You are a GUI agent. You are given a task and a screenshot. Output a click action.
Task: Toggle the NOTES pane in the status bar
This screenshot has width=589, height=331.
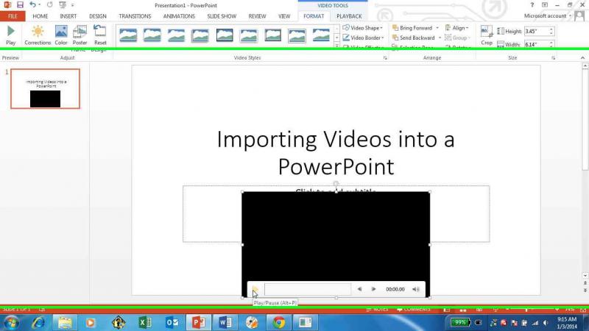click(x=377, y=309)
